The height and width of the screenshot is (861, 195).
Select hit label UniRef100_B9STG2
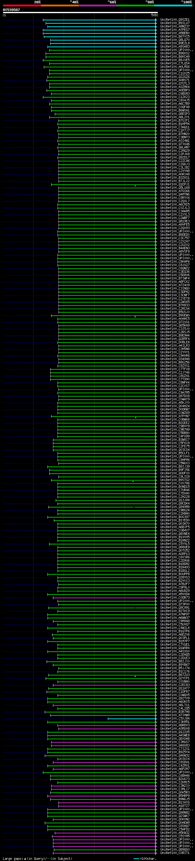175,480
